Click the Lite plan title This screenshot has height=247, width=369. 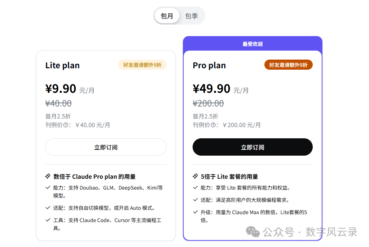coord(62,65)
